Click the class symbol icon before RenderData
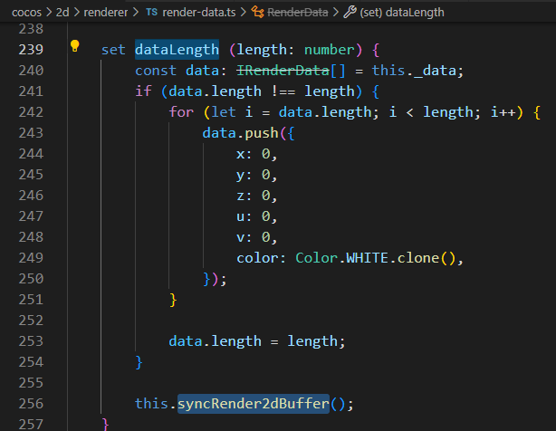Image resolution: width=556 pixels, height=431 pixels. coord(258,13)
